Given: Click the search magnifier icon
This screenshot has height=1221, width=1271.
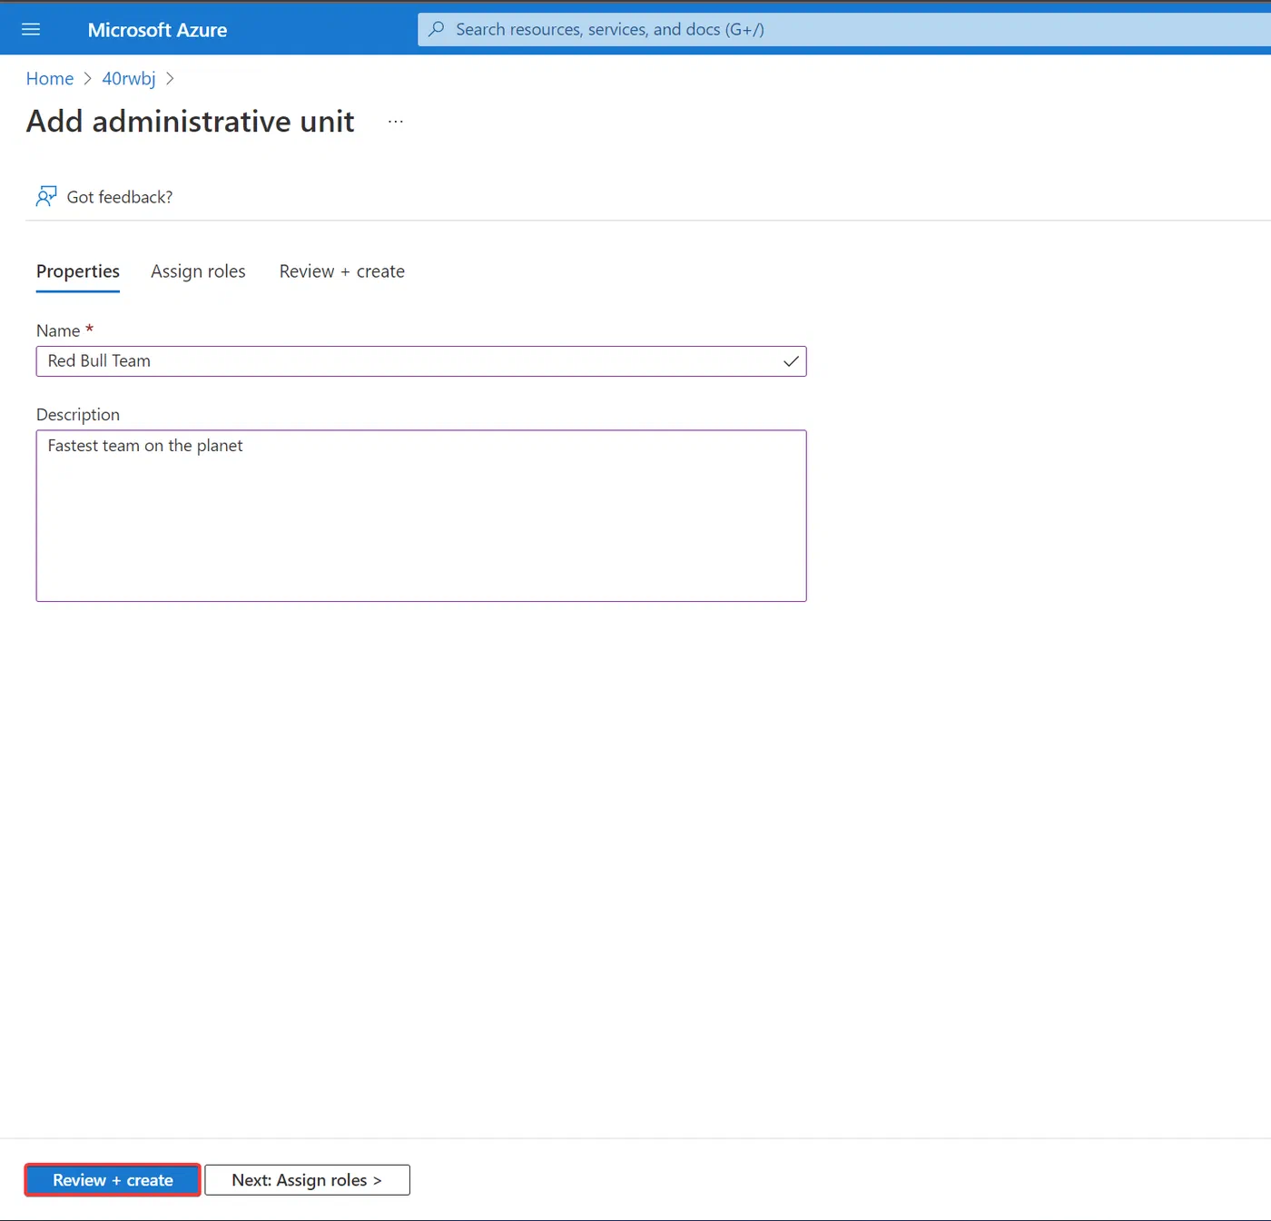Looking at the screenshot, I should click(x=437, y=29).
